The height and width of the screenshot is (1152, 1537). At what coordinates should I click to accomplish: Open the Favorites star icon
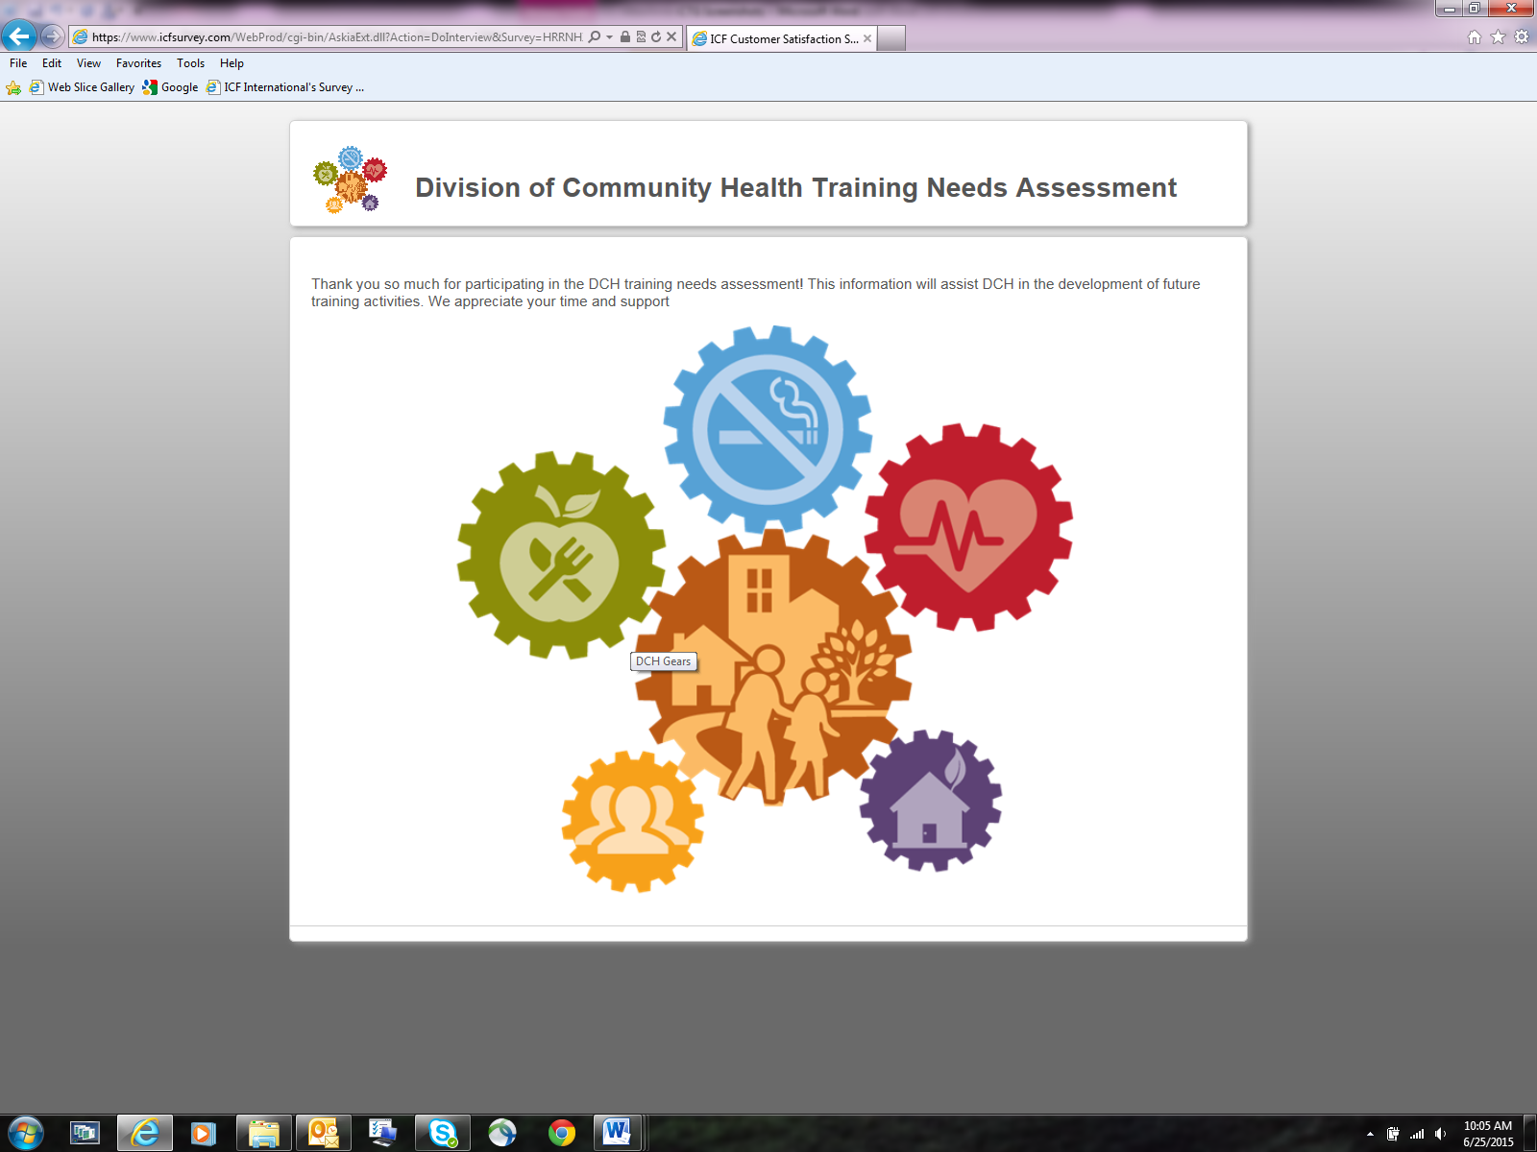(x=1498, y=37)
